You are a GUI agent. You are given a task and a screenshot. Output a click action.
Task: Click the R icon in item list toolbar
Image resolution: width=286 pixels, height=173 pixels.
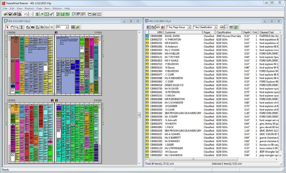[148, 27]
